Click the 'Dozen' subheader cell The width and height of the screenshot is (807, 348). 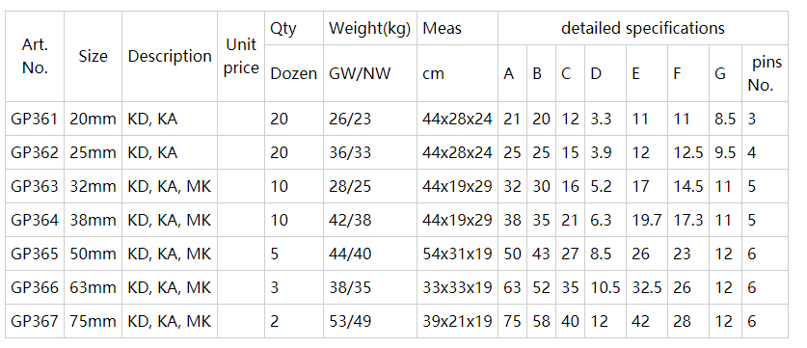click(294, 73)
